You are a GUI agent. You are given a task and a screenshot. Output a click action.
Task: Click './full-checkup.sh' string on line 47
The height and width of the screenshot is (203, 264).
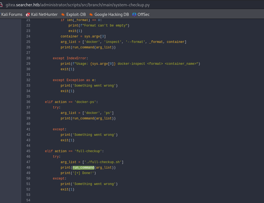(103, 162)
